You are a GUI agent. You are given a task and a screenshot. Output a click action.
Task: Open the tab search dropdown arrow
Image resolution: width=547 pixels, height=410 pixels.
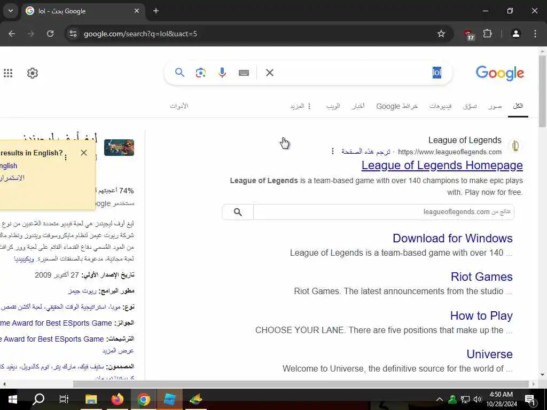pyautogui.click(x=11, y=11)
